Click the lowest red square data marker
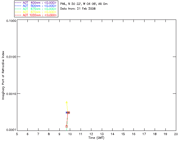The height and width of the screenshot is (145, 181). [66, 126]
